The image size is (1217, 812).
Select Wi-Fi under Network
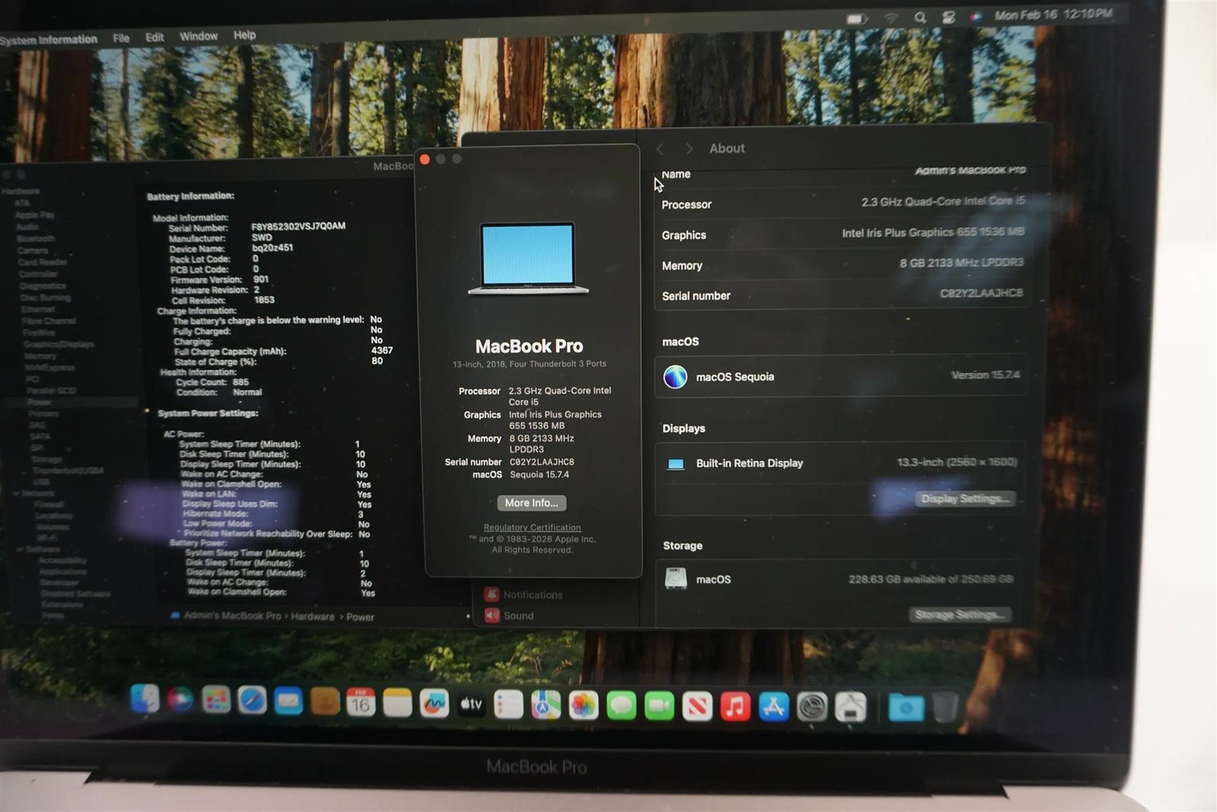coord(47,537)
